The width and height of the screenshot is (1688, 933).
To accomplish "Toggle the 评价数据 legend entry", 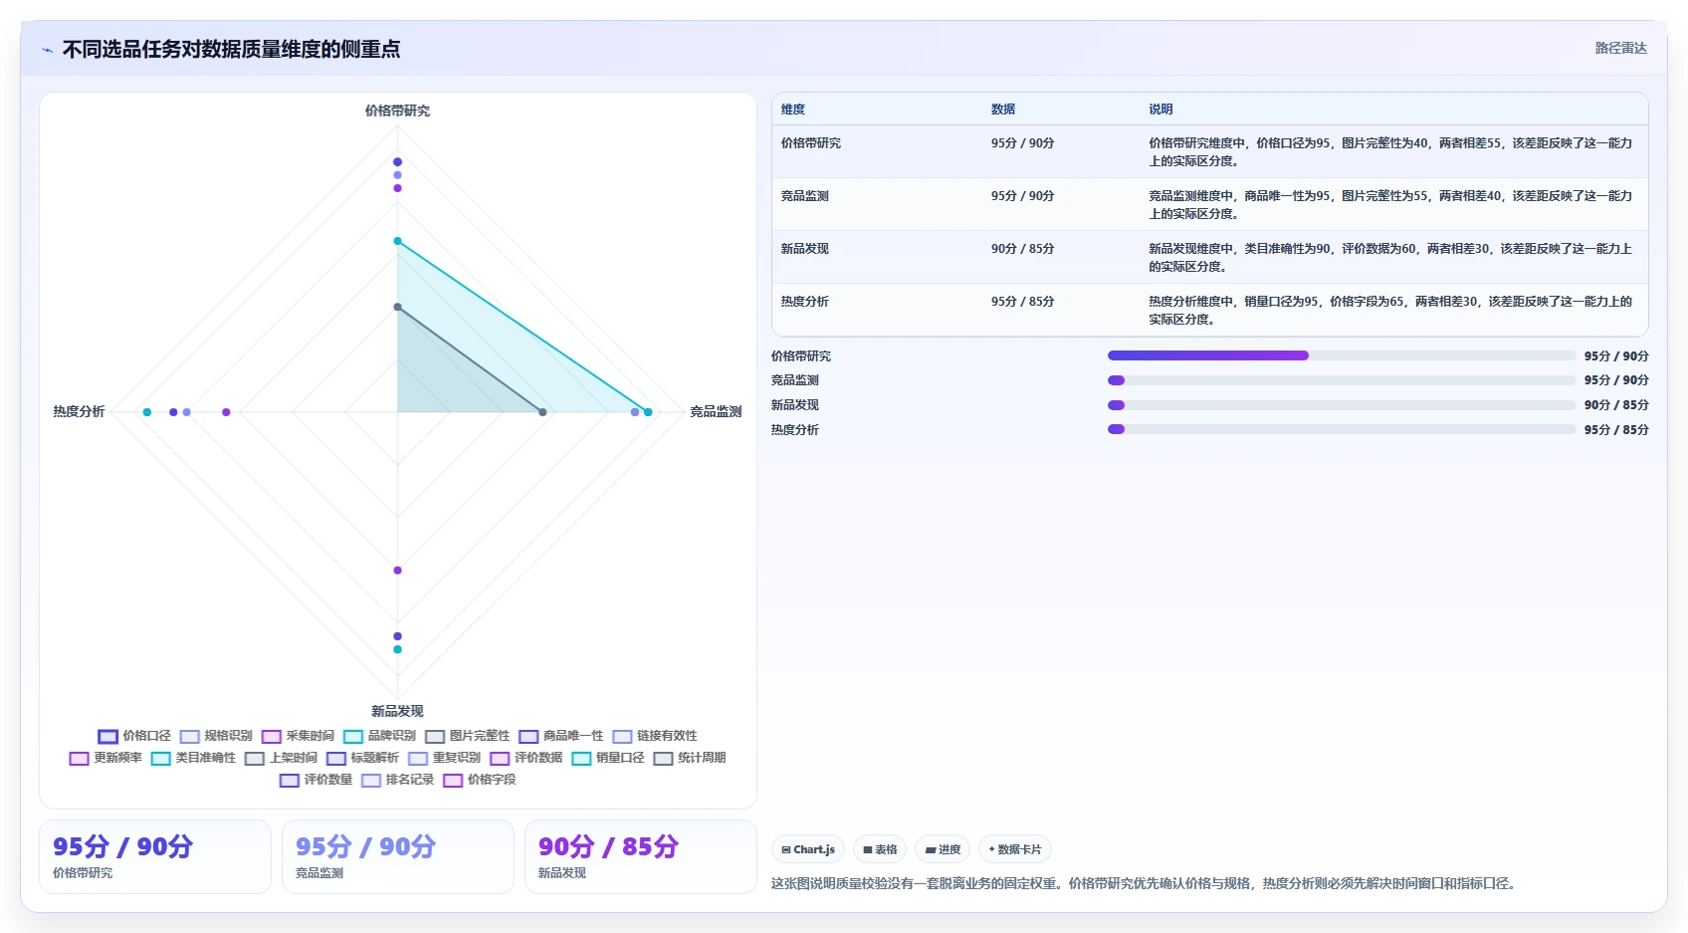I will [526, 758].
